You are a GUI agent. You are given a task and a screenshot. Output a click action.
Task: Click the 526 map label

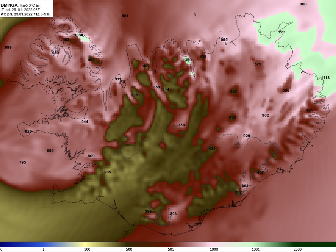coord(286,91)
